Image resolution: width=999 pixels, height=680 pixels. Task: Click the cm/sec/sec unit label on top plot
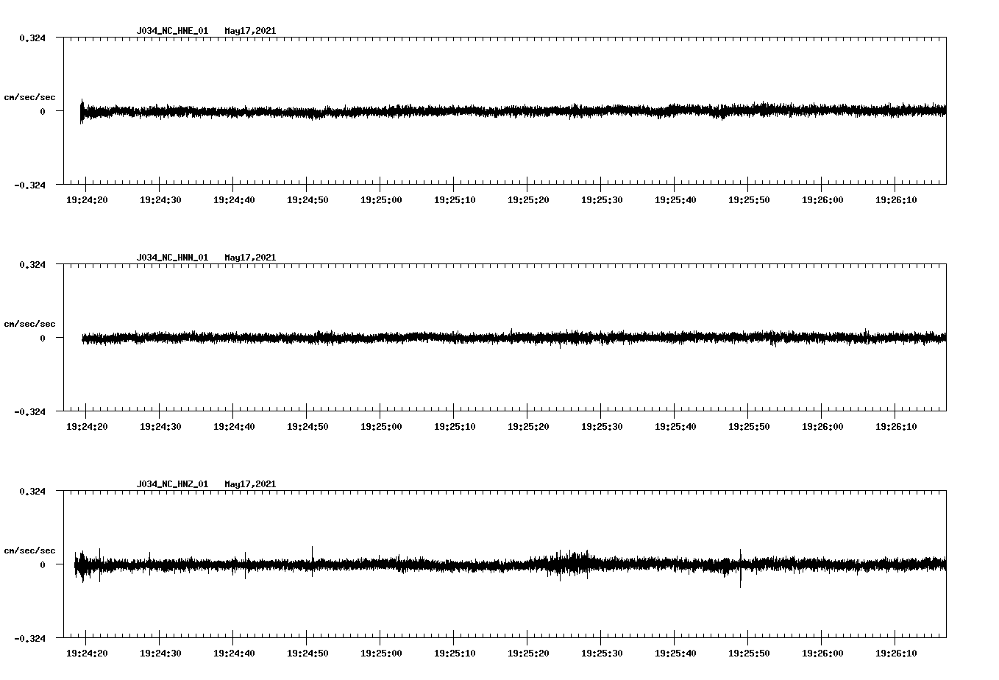coord(30,96)
